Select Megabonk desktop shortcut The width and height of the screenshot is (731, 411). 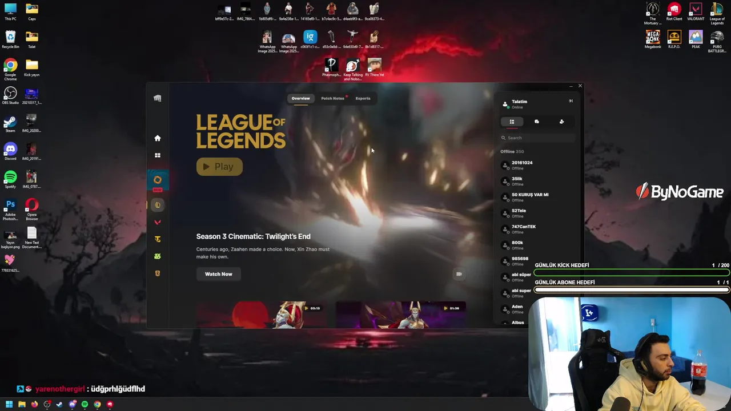(653, 40)
